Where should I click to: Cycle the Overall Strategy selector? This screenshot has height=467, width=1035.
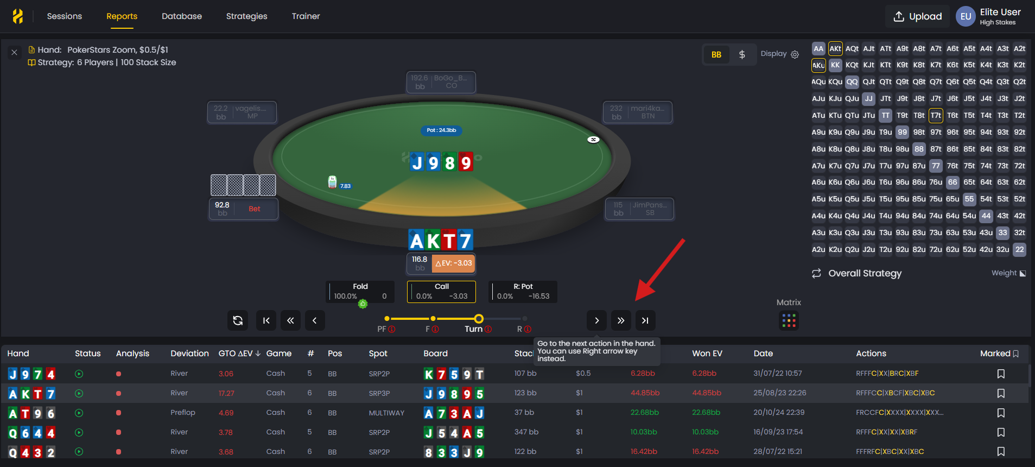point(816,273)
